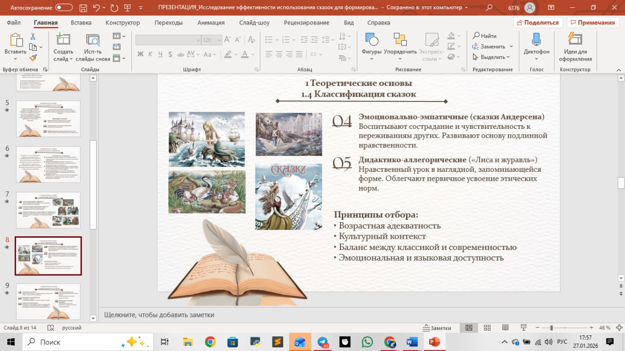
Task: Click the zoom slider handle
Action: pyautogui.click(x=551, y=328)
